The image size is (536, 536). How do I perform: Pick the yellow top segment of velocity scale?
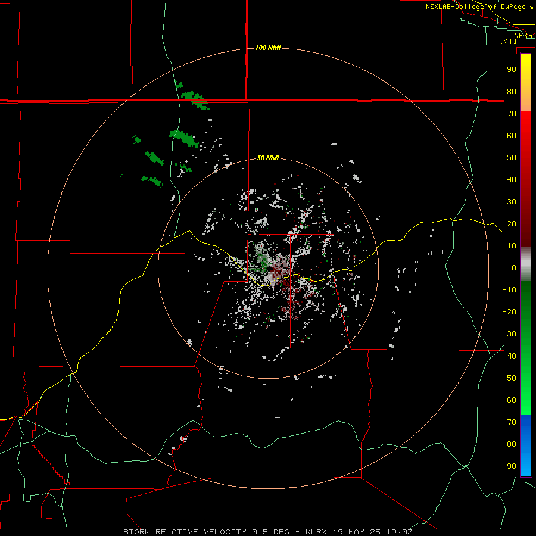click(526, 82)
